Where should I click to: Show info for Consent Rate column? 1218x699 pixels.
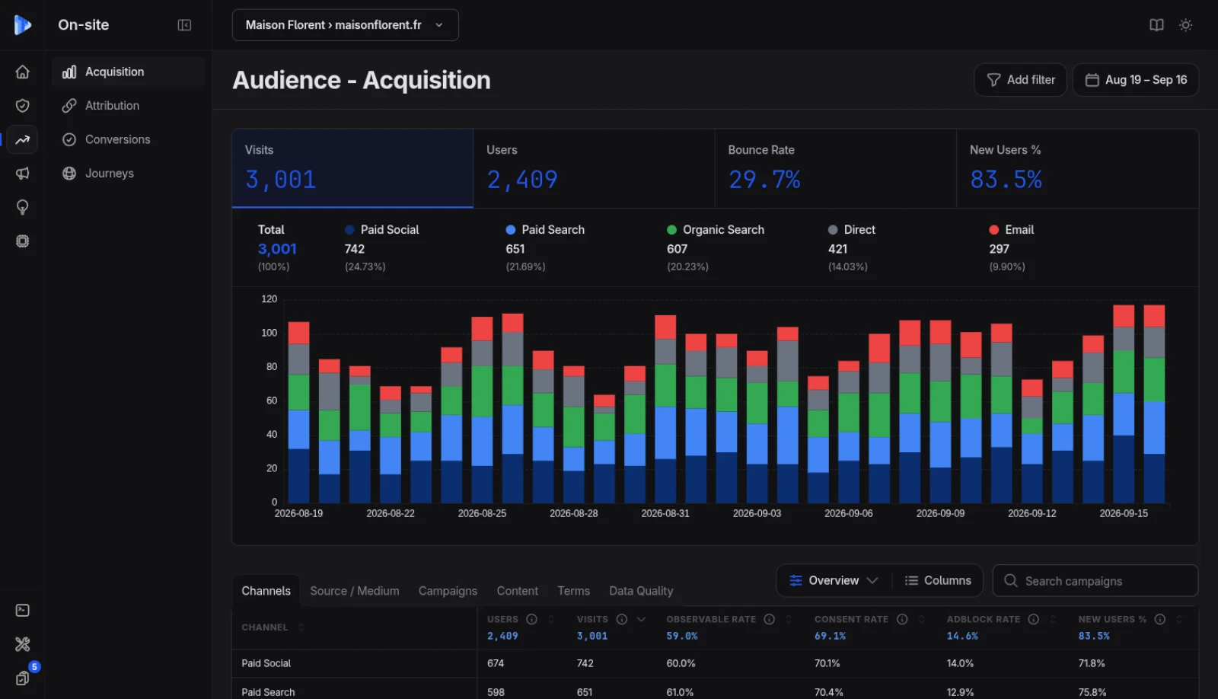(902, 619)
